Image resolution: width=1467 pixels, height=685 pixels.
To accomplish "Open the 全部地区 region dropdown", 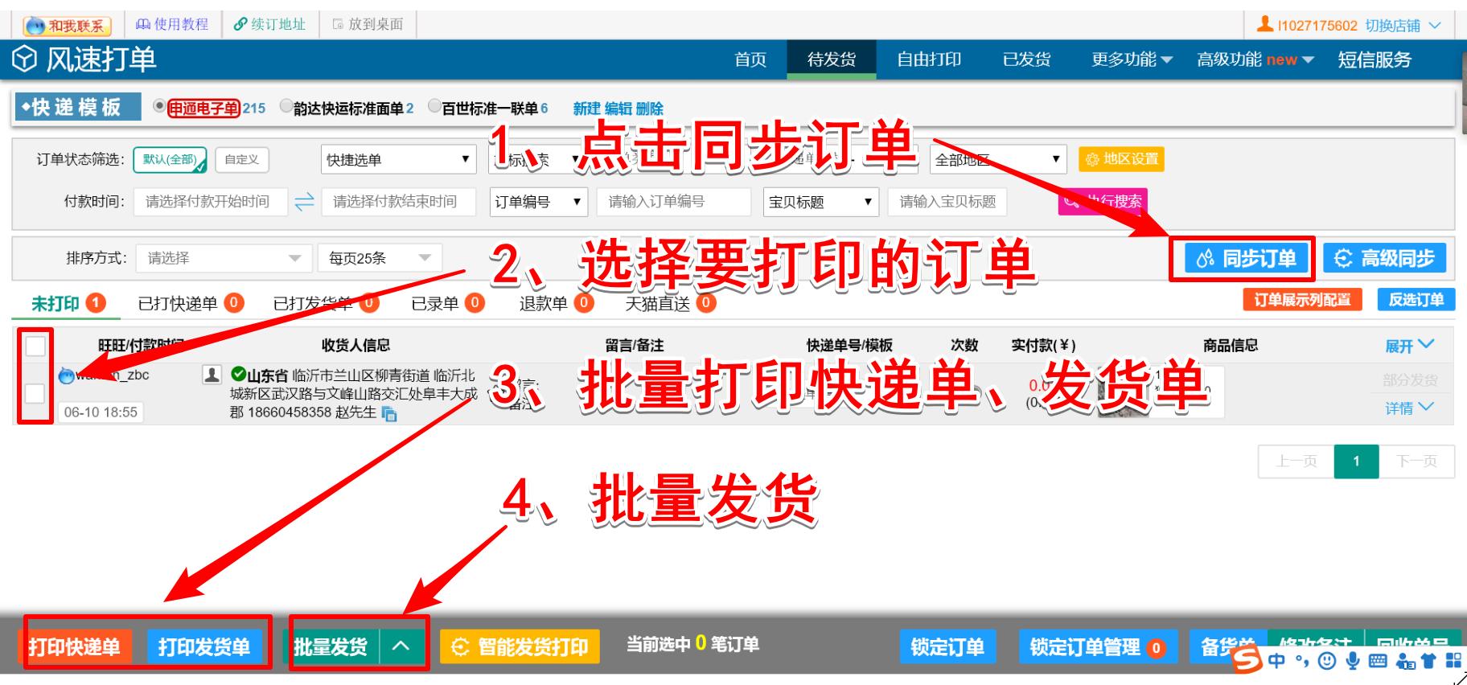I will click(998, 159).
